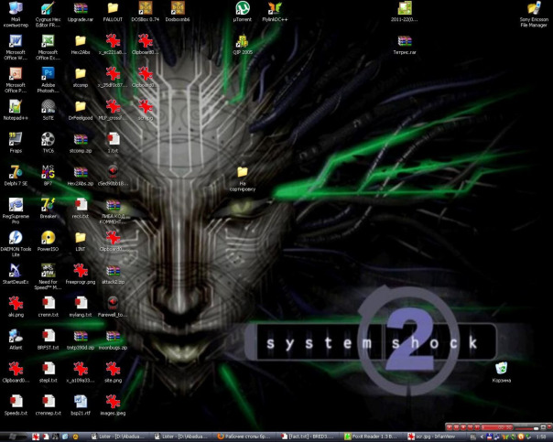Launch Microsoft Office Excel shortcut
Image resolution: width=553 pixels, height=442 pixels.
click(48, 48)
